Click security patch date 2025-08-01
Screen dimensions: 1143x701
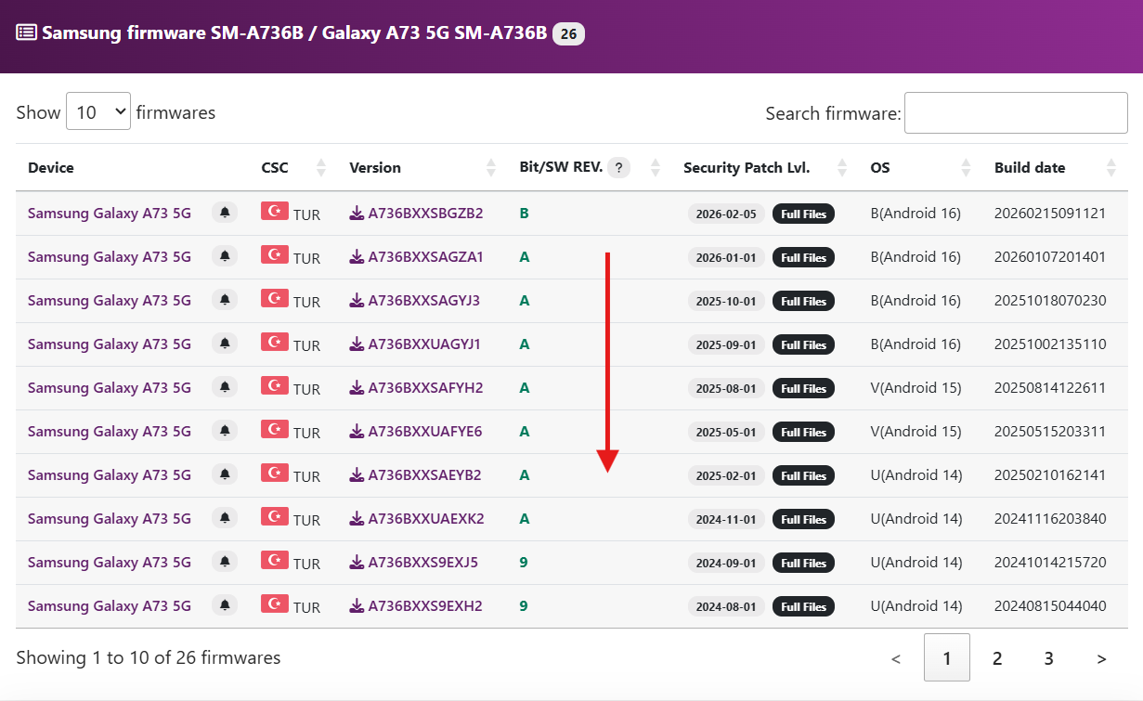pos(726,388)
